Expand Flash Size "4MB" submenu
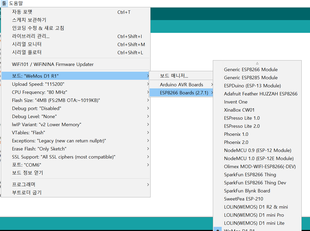Screen dimensions: 310x231 click(76, 100)
